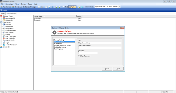Click the SMTP Servers icon
Image resolution: width=176 pixels, height=93 pixels.
coord(4,41)
